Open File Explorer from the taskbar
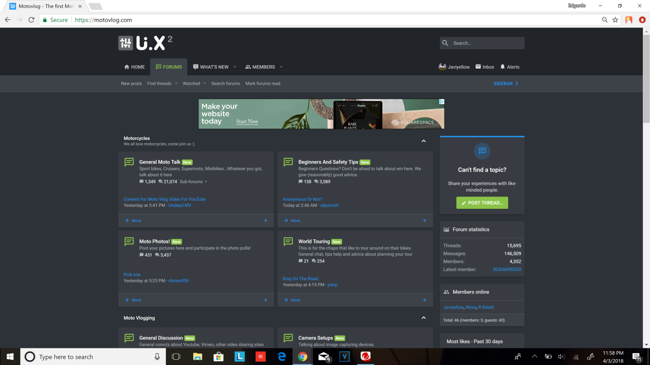Image resolution: width=650 pixels, height=365 pixels. click(x=197, y=356)
